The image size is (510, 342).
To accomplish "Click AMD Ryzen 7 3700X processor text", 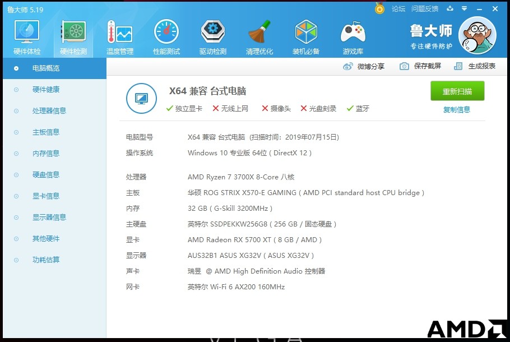I will (241, 177).
